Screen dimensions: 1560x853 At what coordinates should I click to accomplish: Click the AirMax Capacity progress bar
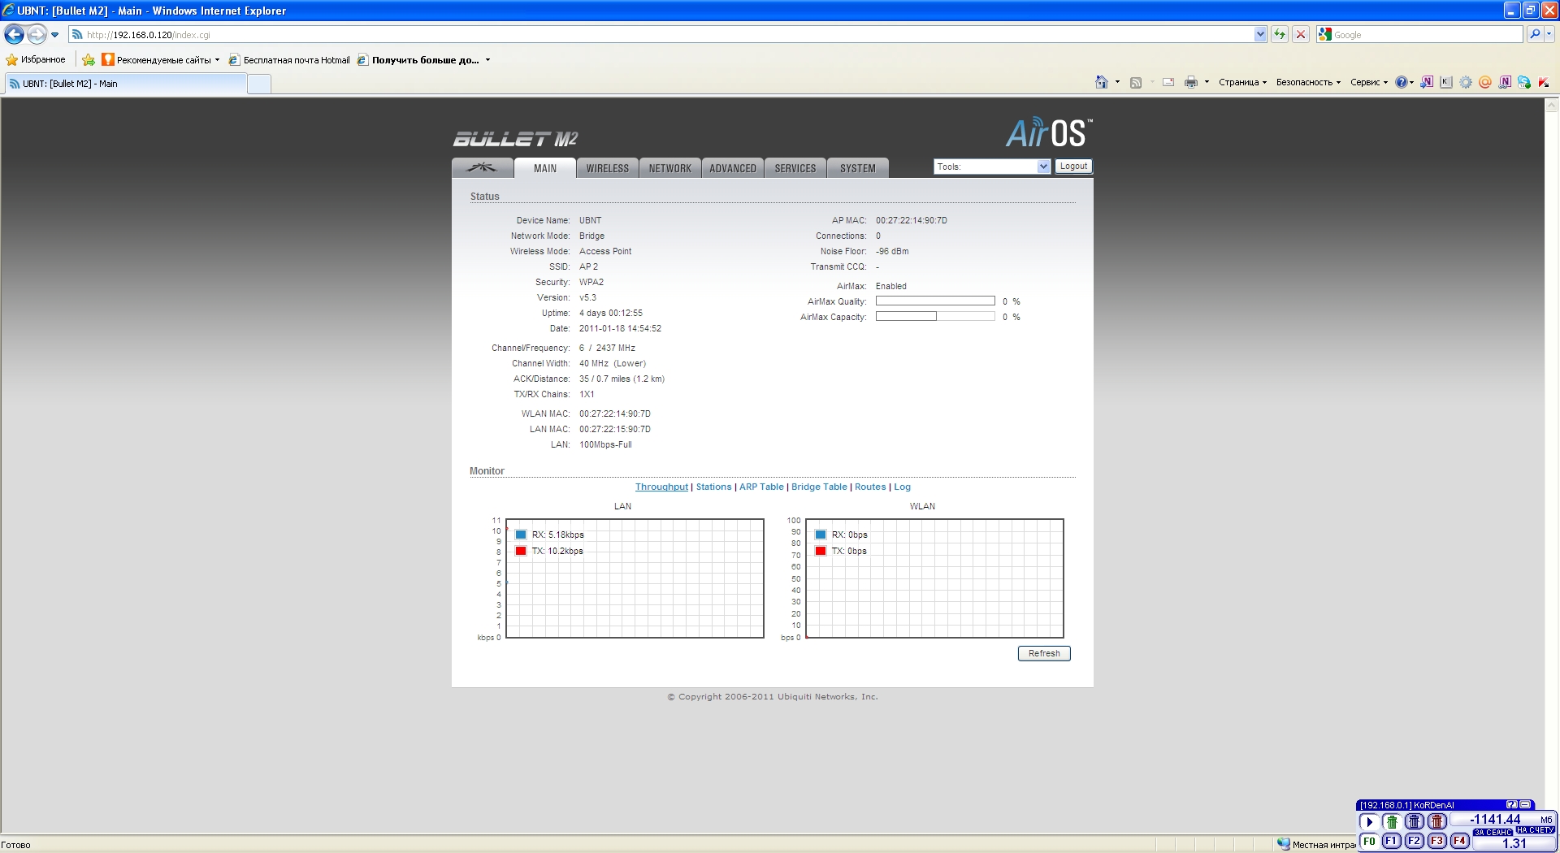(935, 316)
